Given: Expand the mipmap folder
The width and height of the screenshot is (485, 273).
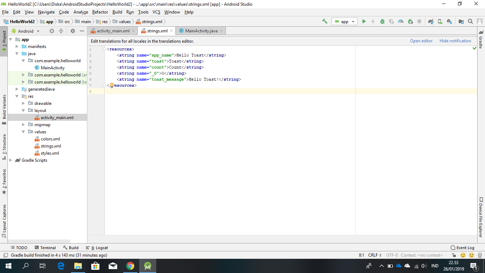Looking at the screenshot, I should 23,124.
